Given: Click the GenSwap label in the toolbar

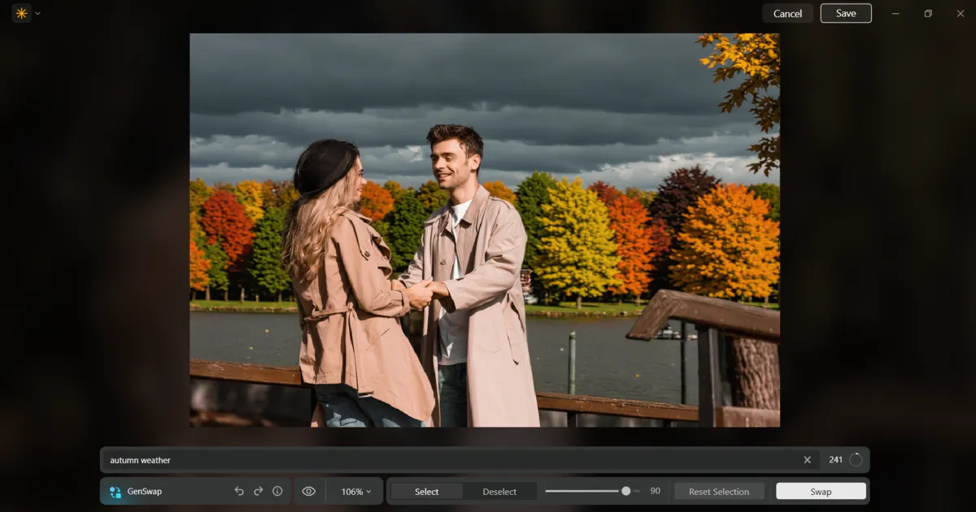Looking at the screenshot, I should (146, 491).
